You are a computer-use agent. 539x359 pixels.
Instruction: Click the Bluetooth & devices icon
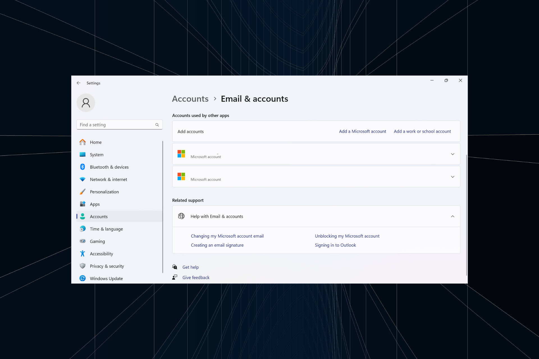(x=83, y=167)
